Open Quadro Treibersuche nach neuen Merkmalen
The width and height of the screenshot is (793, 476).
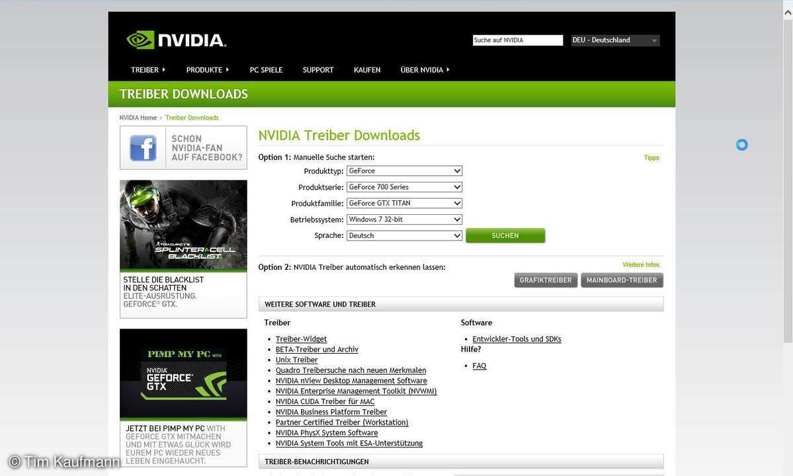351,370
